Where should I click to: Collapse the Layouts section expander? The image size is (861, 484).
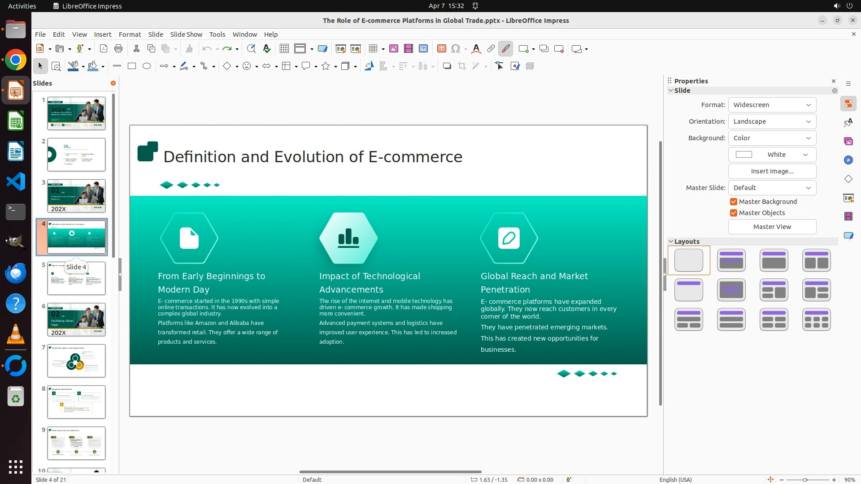[x=671, y=242]
